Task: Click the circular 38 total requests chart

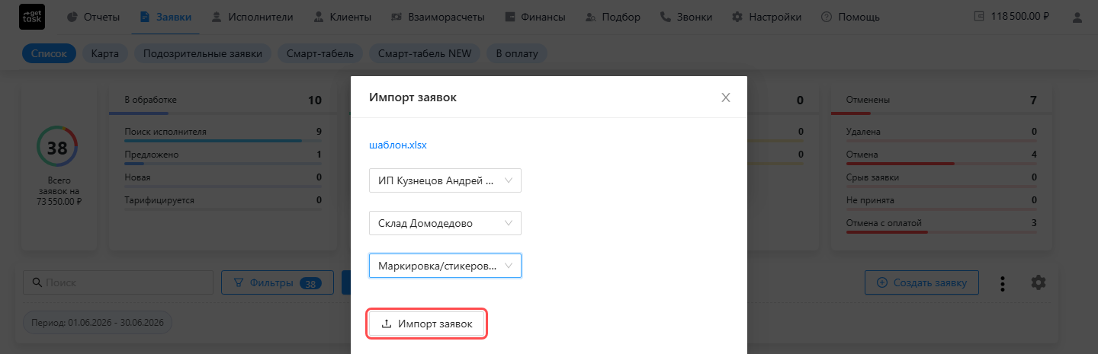Action: (x=57, y=148)
